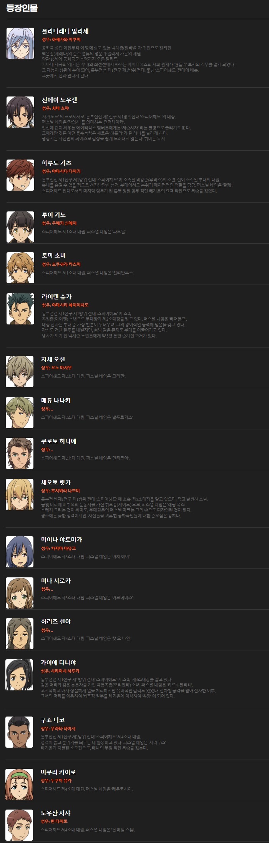Click the silver-haired 블라디레나 밀리제 portrait
Screen dimensions: 269x843
coord(20,43)
